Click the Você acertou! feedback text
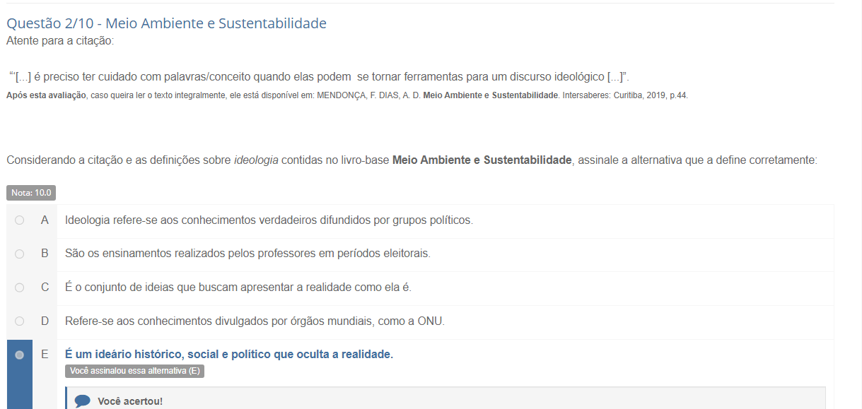The width and height of the screenshot is (862, 409). (130, 401)
